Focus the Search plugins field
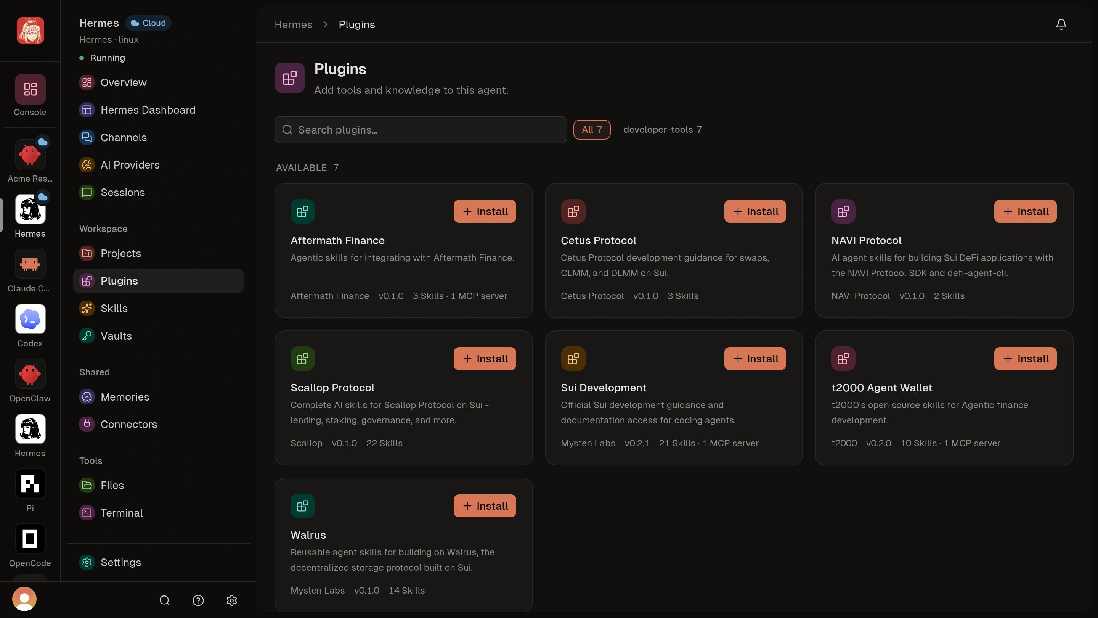The width and height of the screenshot is (1098, 618). (421, 130)
